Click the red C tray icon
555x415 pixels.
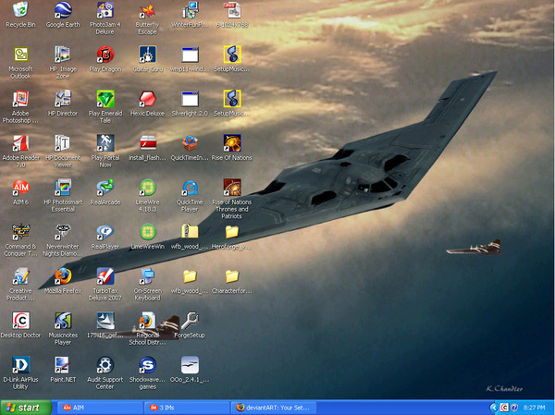pos(504,408)
